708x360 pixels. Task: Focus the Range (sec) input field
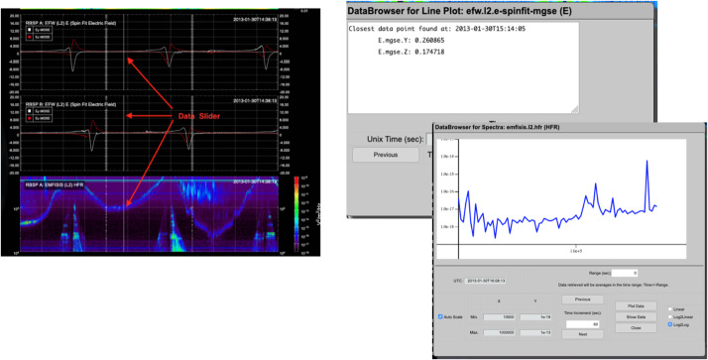tap(625, 274)
